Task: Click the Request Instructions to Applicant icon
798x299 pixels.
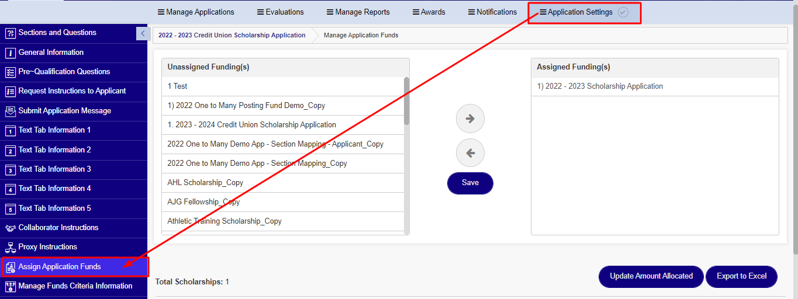Action: [10, 91]
